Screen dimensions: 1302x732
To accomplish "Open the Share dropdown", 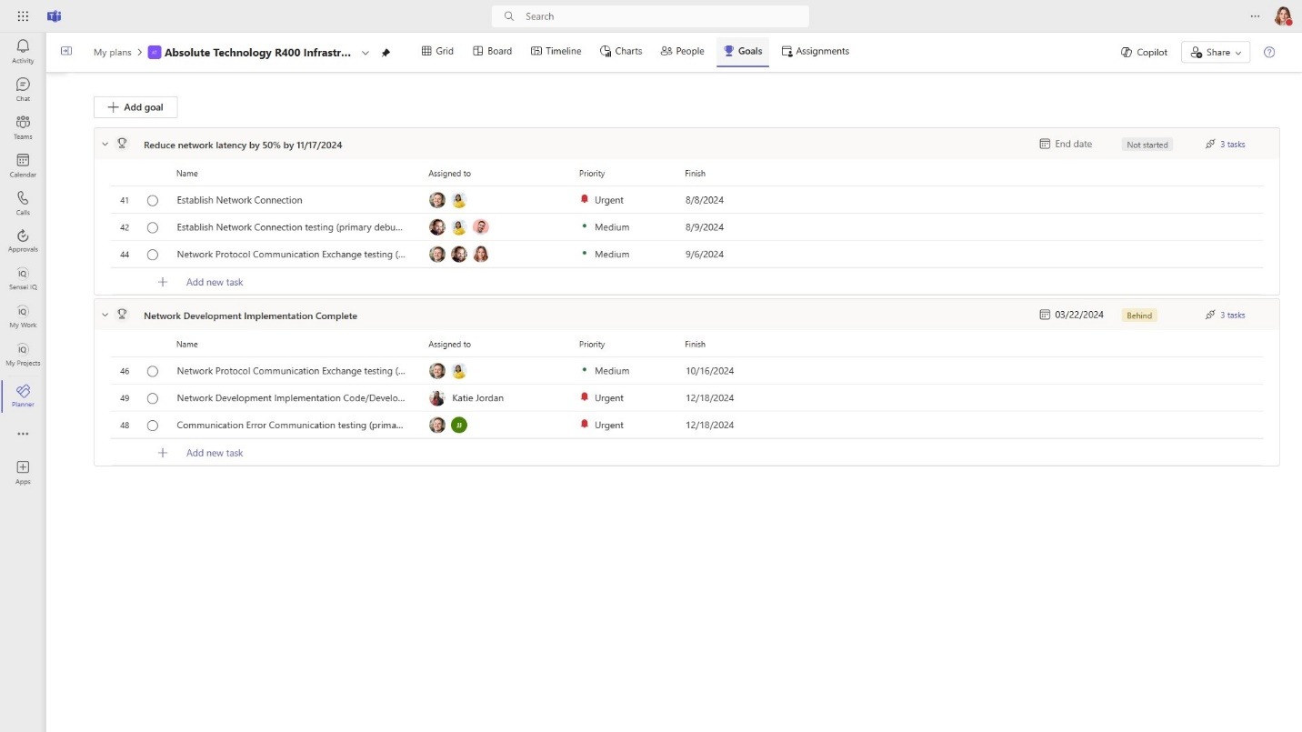I will (1216, 52).
